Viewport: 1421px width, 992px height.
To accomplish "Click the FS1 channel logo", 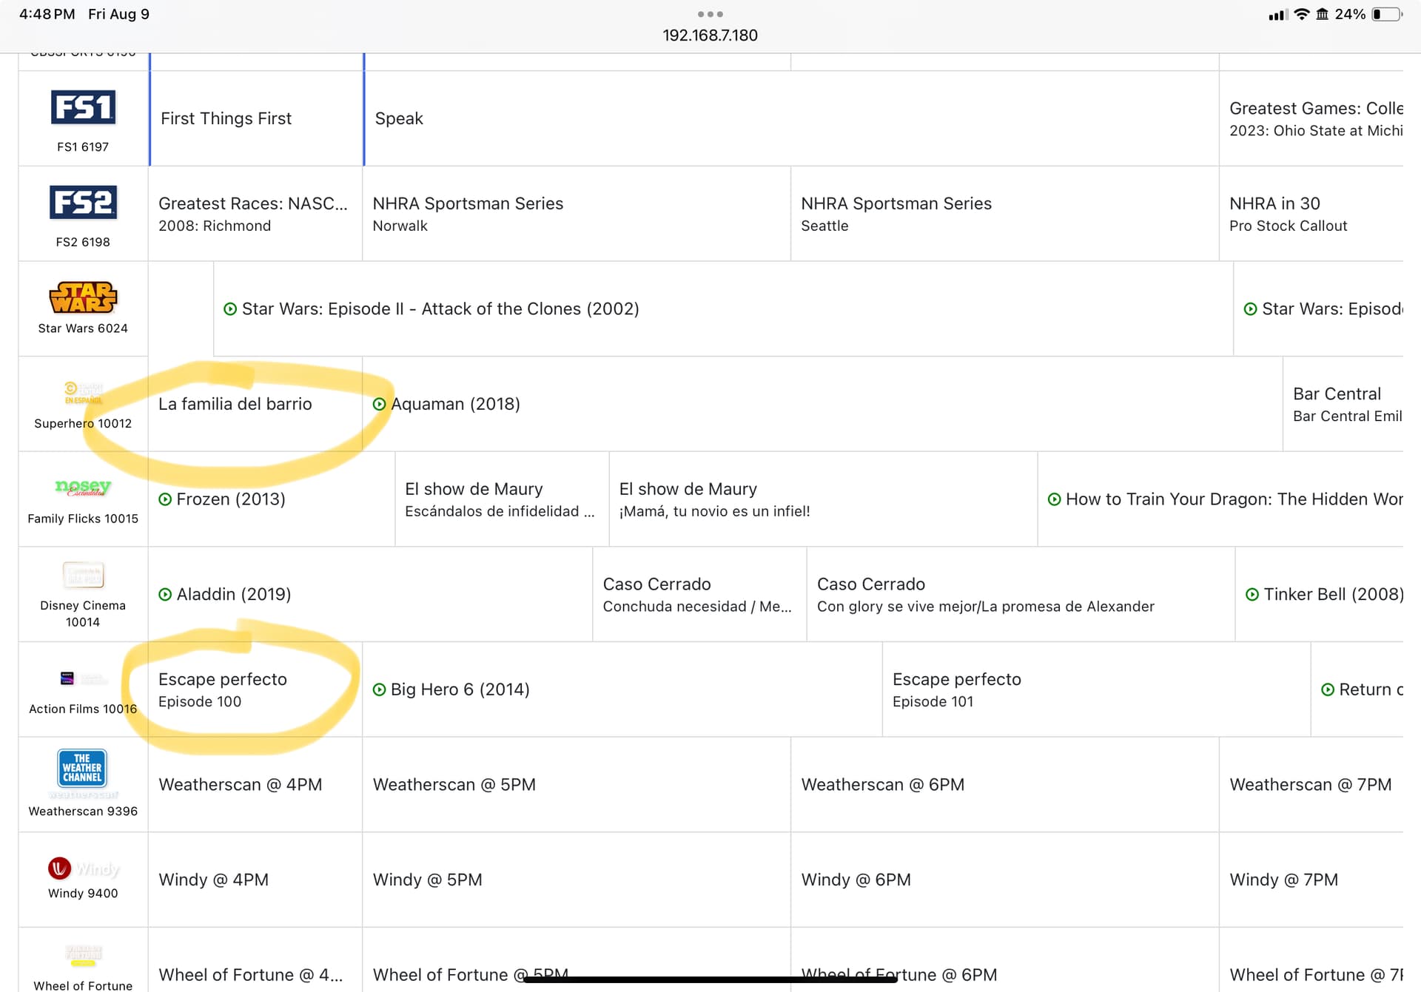I will pyautogui.click(x=83, y=108).
